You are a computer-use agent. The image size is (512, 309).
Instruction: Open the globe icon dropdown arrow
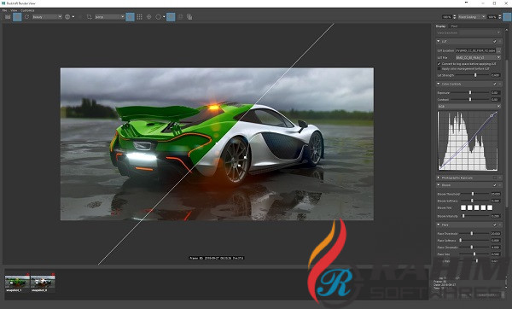pyautogui.click(x=73, y=17)
